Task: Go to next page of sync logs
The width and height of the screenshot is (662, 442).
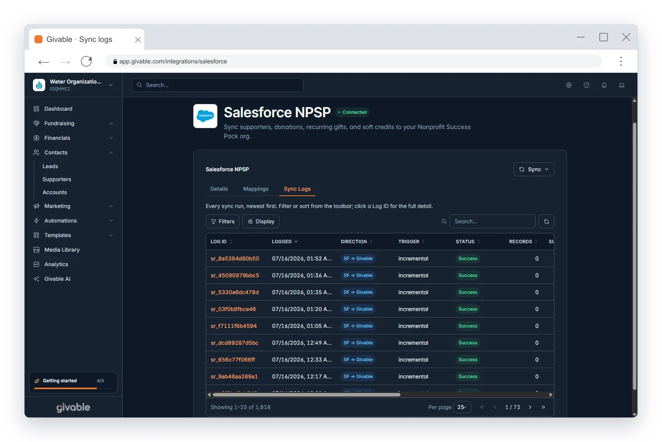Action: click(x=530, y=407)
